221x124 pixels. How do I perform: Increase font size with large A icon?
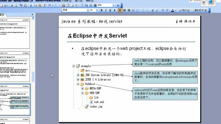(x=153, y=10)
